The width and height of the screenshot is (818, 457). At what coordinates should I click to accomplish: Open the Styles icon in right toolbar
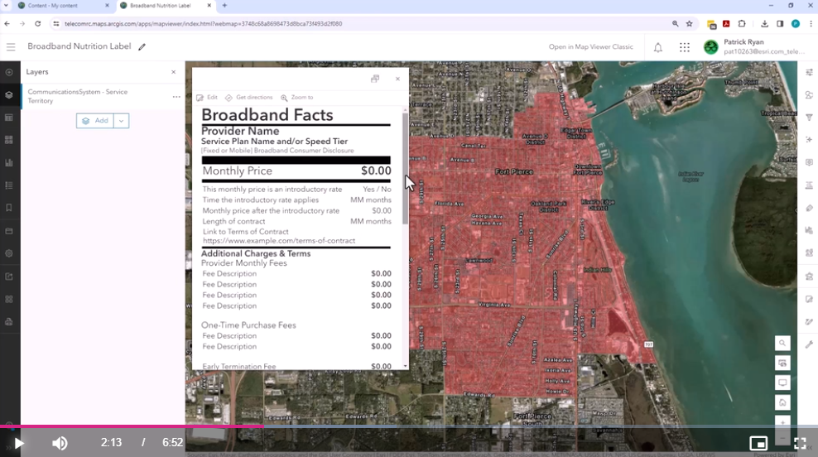[809, 95]
